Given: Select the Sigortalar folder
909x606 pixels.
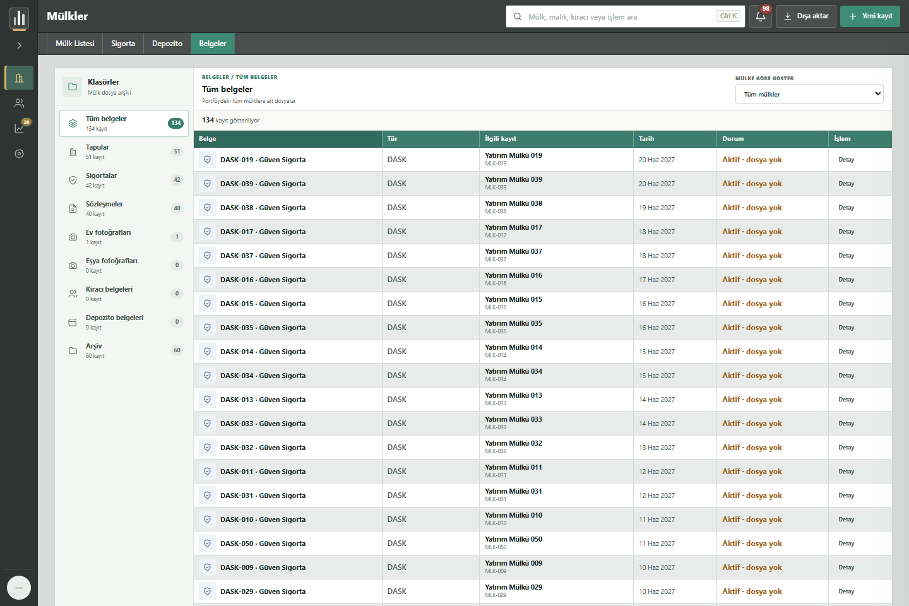Looking at the screenshot, I should (124, 180).
